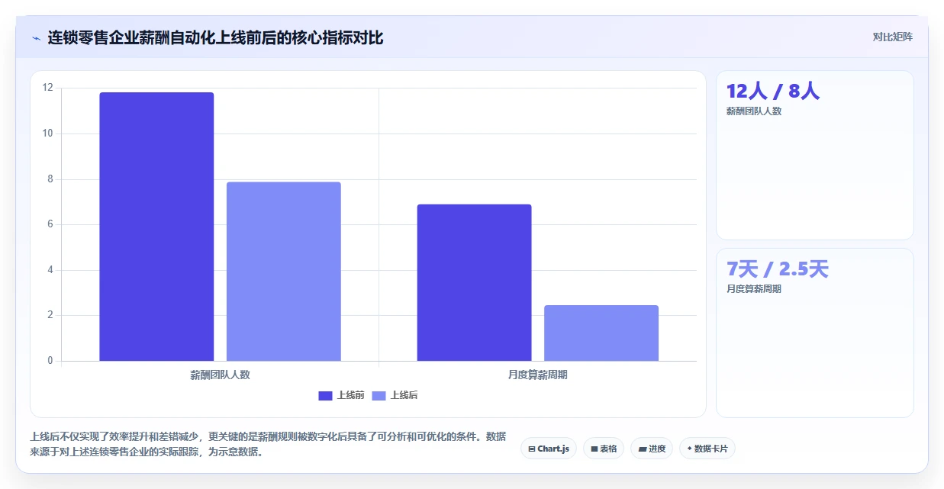Click the y-axis value 10
944x489 pixels.
click(x=48, y=134)
